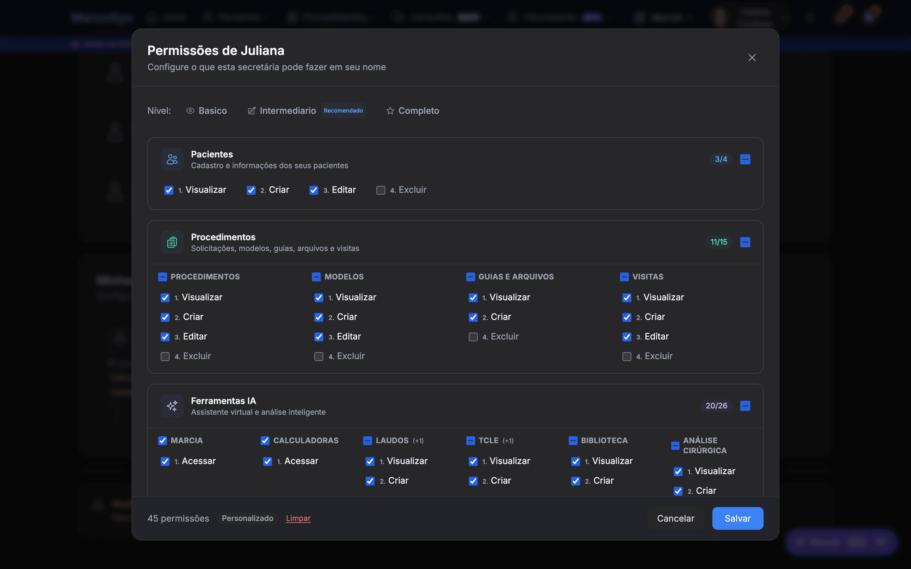Enable Excluir permission for Pacientes
Viewport: 911px width, 569px height.
point(381,190)
